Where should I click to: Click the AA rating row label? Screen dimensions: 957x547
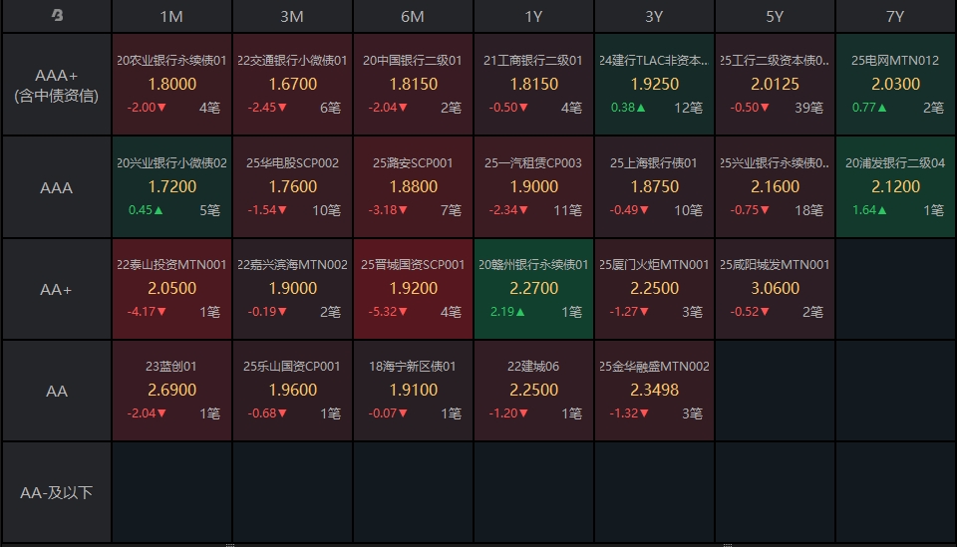56,391
